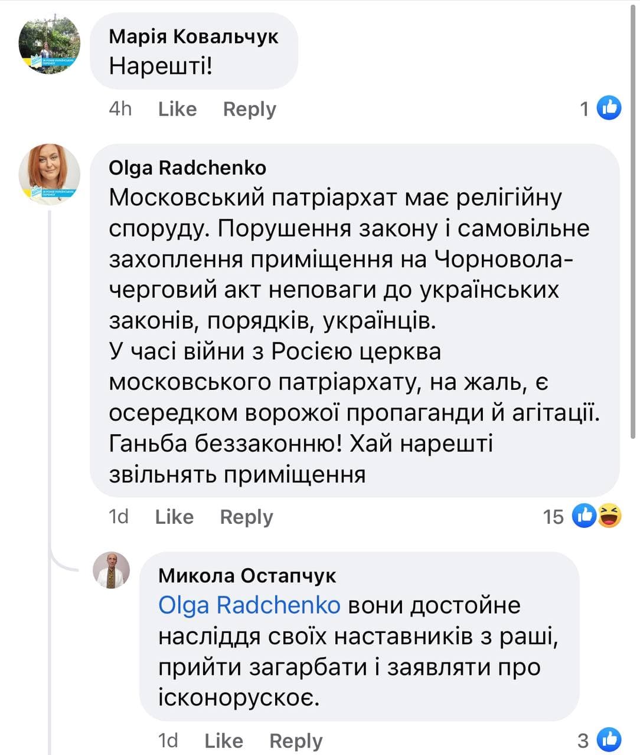This screenshot has width=640, height=755.
Task: Click the thumbs-up reaction on Olga's comment
Action: [584, 516]
